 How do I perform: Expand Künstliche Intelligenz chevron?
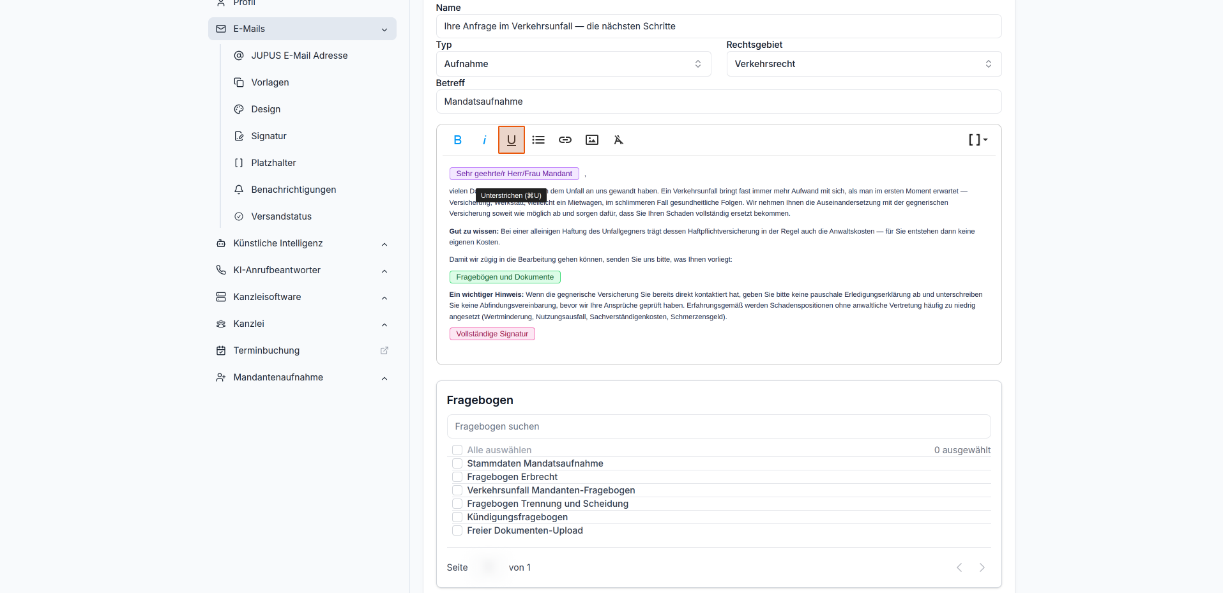click(x=384, y=244)
